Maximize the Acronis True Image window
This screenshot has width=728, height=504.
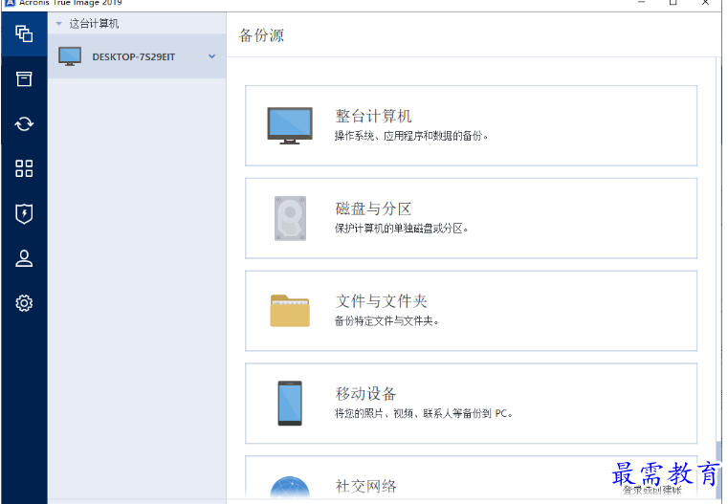click(x=673, y=2)
